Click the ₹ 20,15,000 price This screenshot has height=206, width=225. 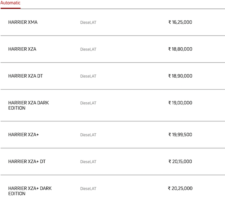pyautogui.click(x=180, y=161)
